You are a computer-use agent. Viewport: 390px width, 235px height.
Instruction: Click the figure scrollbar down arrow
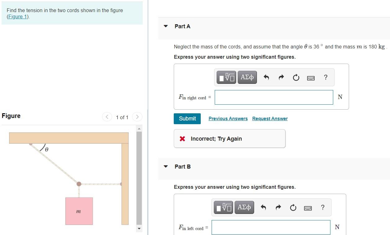pyautogui.click(x=139, y=229)
